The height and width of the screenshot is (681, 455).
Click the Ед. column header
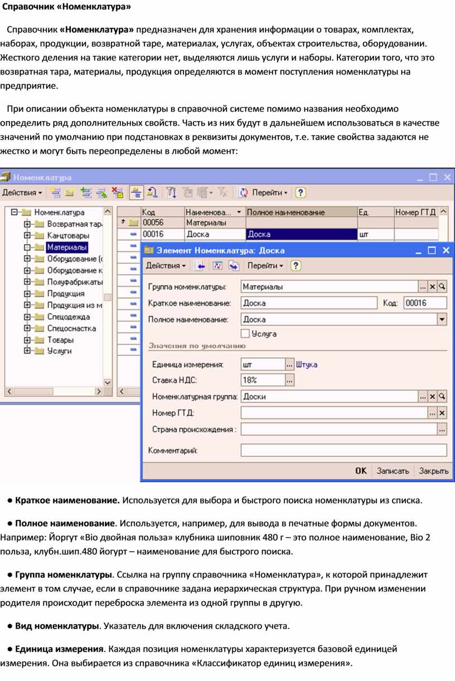pyautogui.click(x=375, y=212)
